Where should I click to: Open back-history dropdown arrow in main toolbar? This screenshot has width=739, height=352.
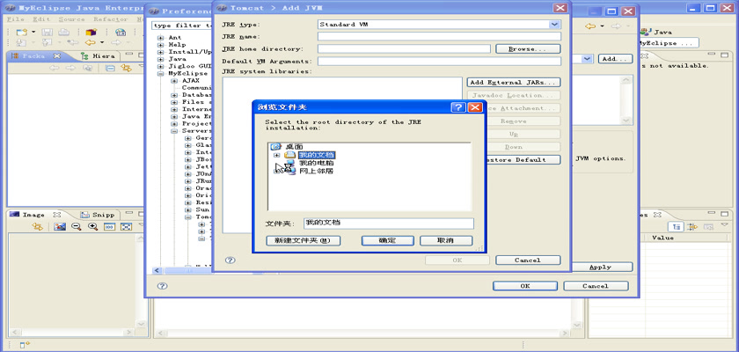tap(102, 42)
